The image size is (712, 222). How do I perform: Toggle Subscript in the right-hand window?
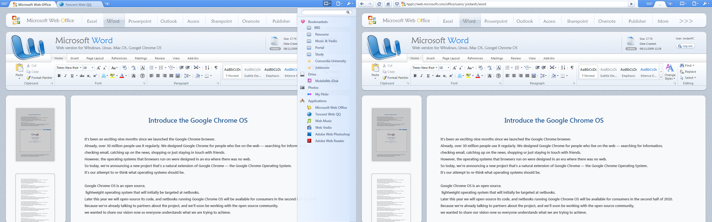coord(444,76)
